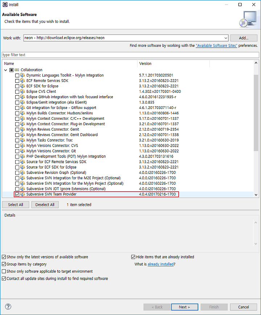Cancel the Install dialog

[x=244, y=307]
